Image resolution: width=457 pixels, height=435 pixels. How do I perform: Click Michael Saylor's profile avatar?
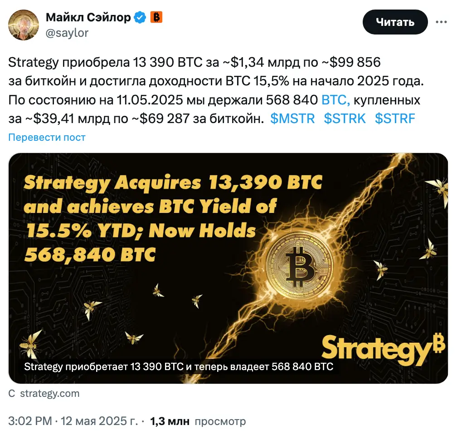pos(24,25)
